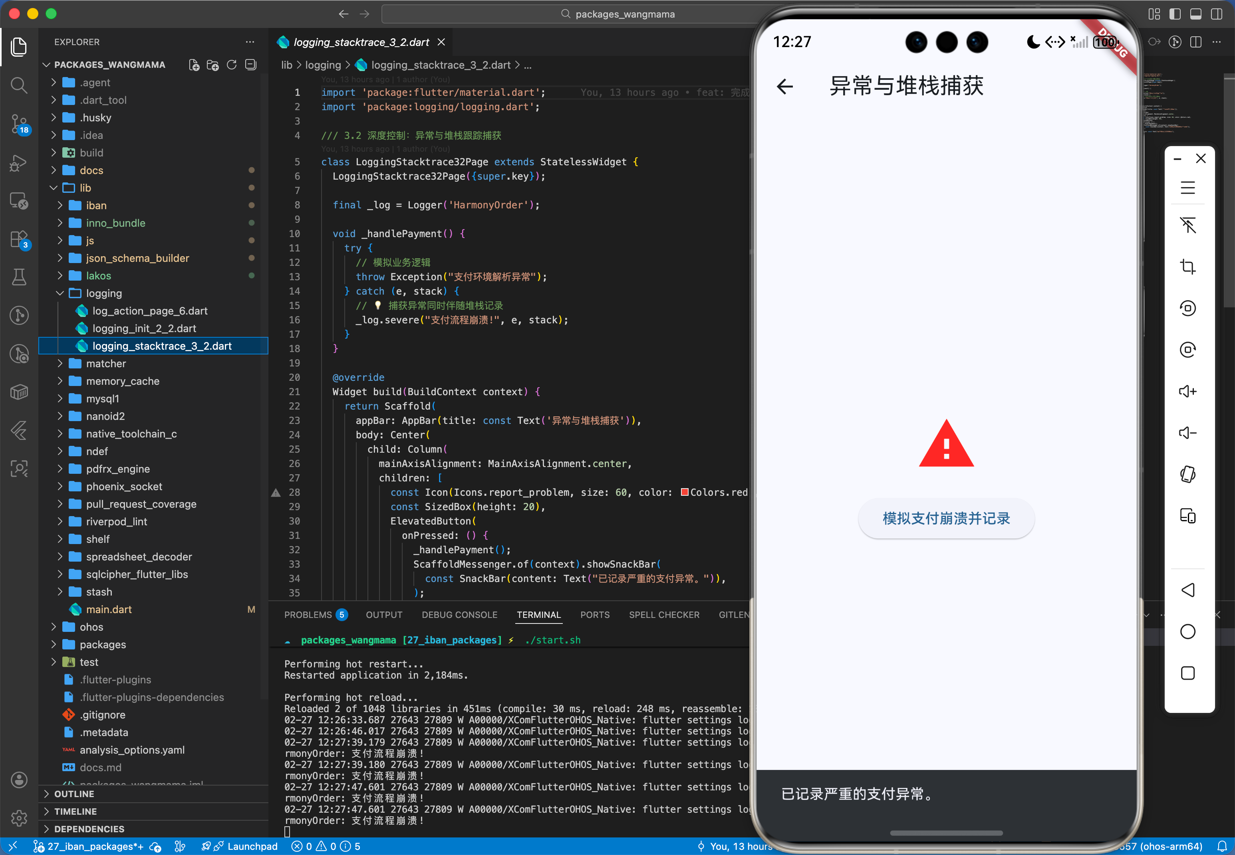Screen dimensions: 1235x855
Task: Switch to DEBUG CONSOLE tab
Action: (459, 614)
